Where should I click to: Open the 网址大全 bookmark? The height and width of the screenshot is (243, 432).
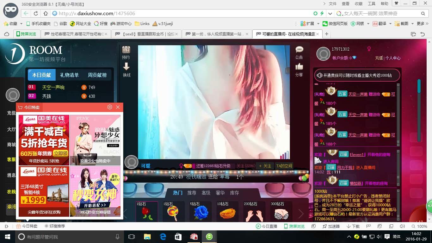tap(81, 24)
